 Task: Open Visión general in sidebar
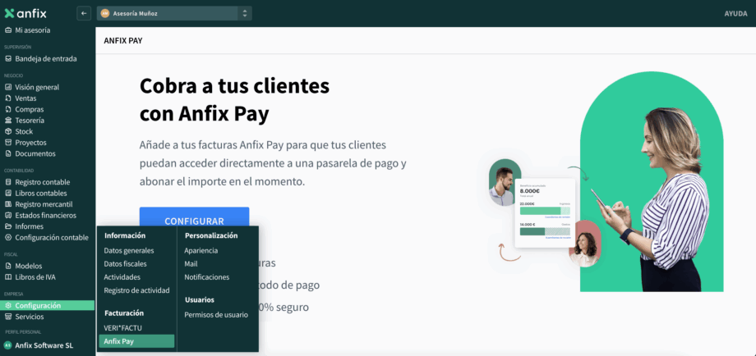[x=37, y=87]
